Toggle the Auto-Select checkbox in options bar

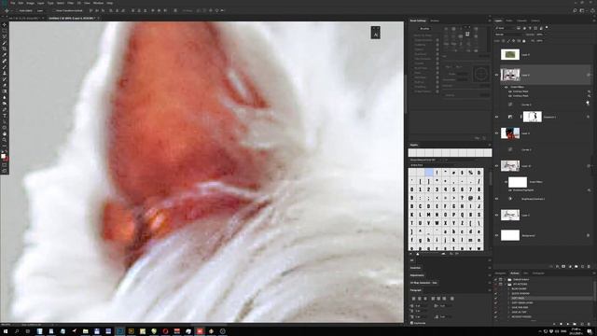(17, 10)
